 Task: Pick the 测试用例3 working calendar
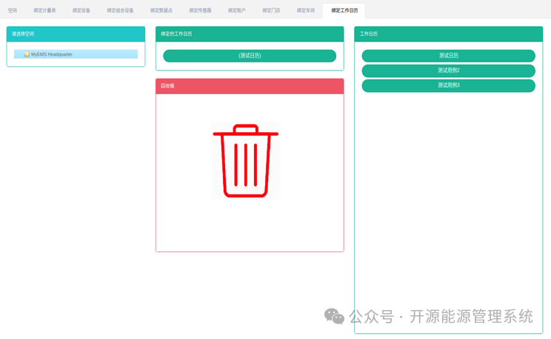point(448,85)
